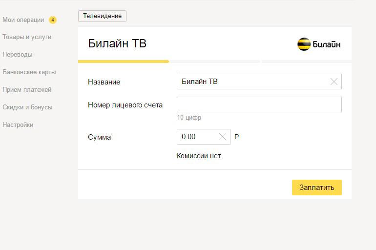Click the yellow first-step progress bar segment
The width and height of the screenshot is (376, 250).
pyautogui.click(x=124, y=62)
